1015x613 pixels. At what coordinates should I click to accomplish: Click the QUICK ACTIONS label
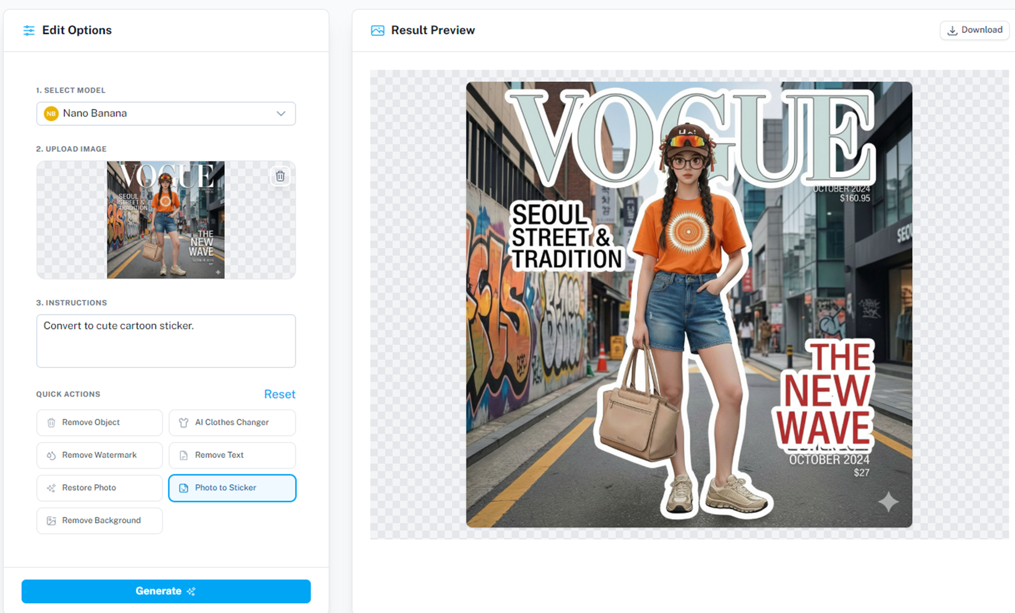click(68, 394)
